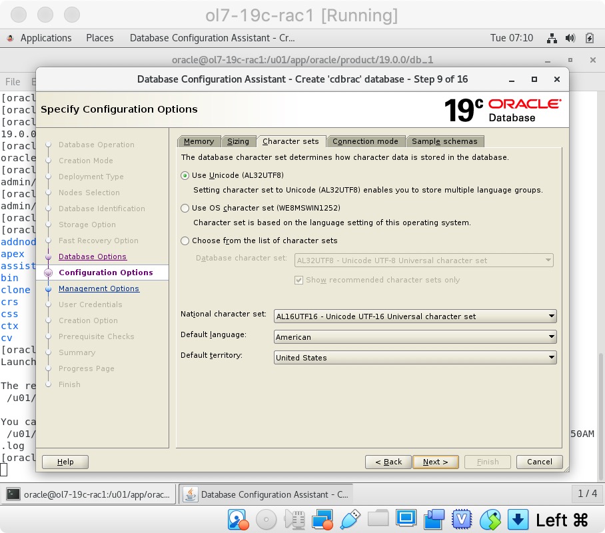Click the VirtualBox USB devices icon

pyautogui.click(x=350, y=520)
